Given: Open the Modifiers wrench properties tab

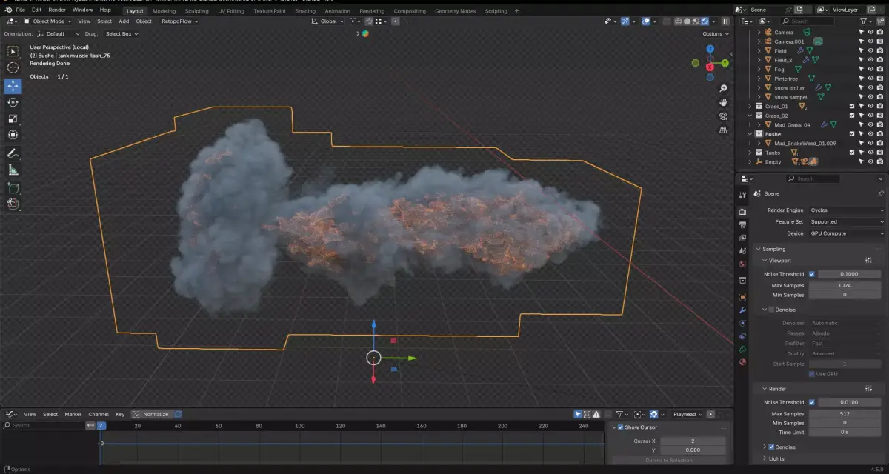Looking at the screenshot, I should coord(742,310).
